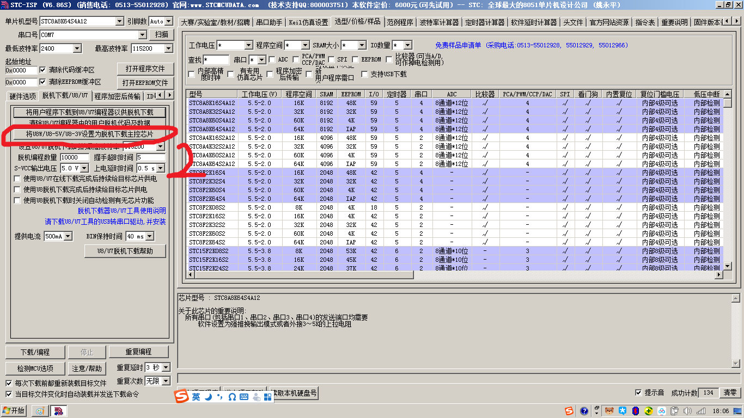Viewport: 744px width, 418px height.
Task: Toggle the 英 English mode on IME bar
Action: click(x=196, y=397)
